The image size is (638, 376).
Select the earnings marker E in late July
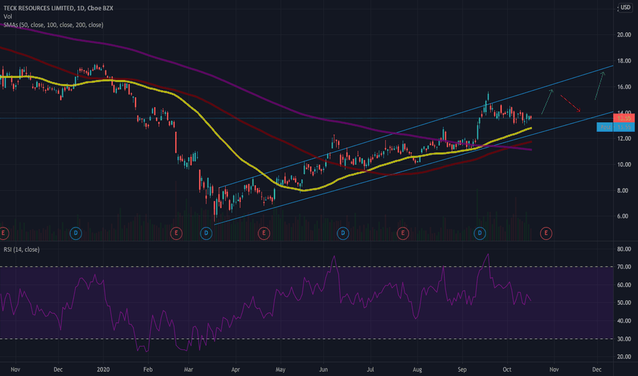coord(403,233)
